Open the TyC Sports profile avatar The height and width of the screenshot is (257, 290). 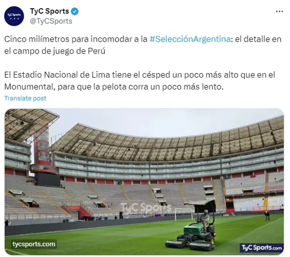pos(14,16)
